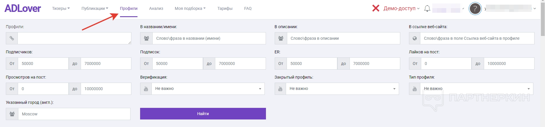The width and height of the screenshot is (545, 127).
Task: Click the ADLover logo
Action: [23, 8]
